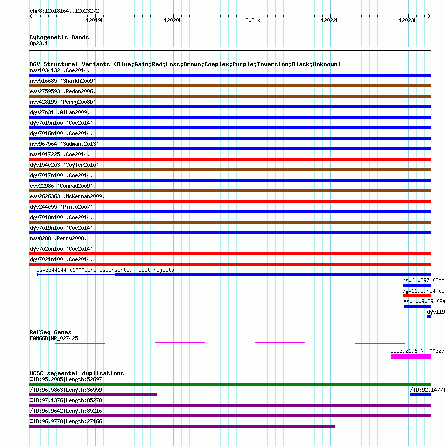The width and height of the screenshot is (445, 446).
Task: Select dgv244e55 (Pinto2007) label
Action: click(x=61, y=207)
